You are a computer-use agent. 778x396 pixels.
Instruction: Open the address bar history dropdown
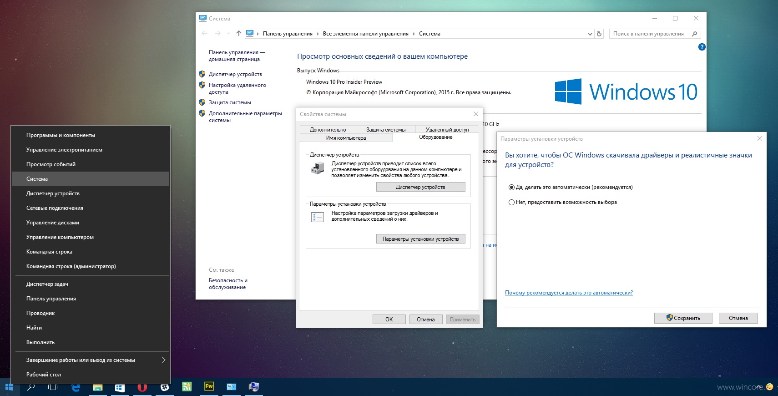[x=590, y=34]
